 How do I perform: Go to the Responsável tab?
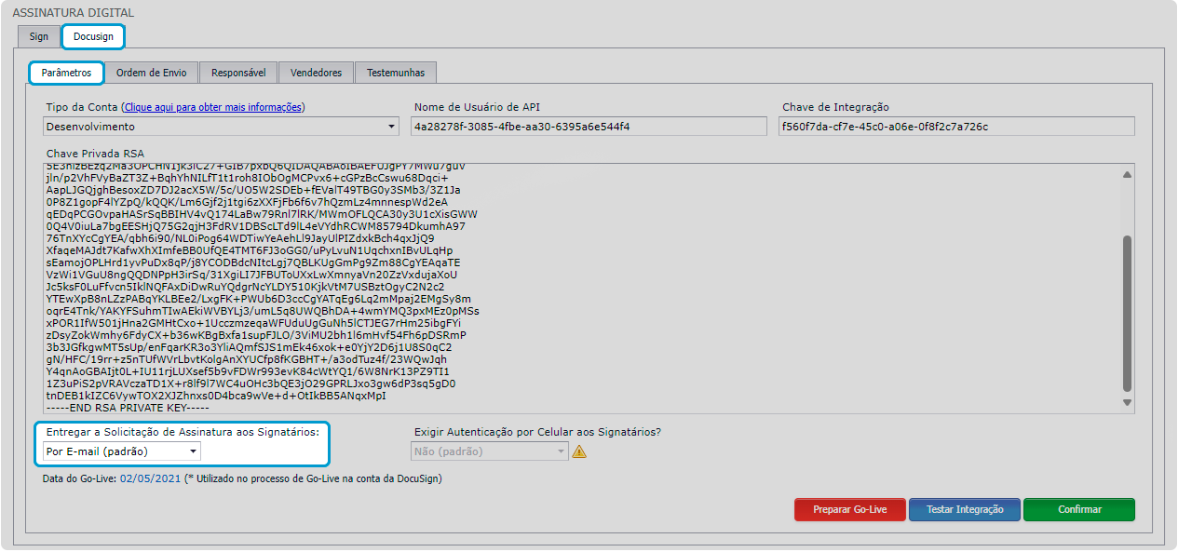(x=238, y=73)
